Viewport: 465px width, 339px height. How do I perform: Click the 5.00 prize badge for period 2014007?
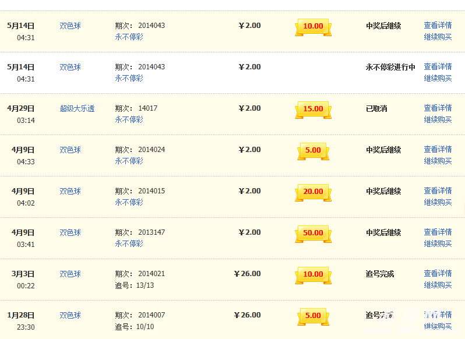313,316
